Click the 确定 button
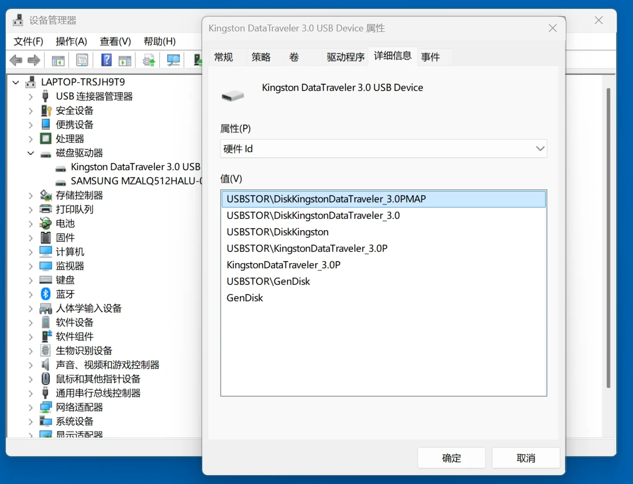633x484 pixels. tap(452, 458)
